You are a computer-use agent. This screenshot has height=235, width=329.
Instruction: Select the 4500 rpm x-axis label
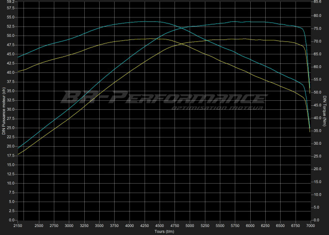(x=160, y=225)
